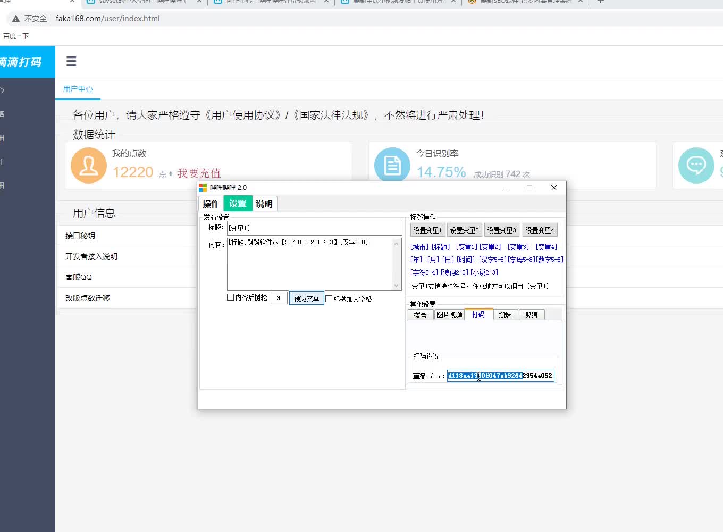Open the 百度一下 bookmark
Viewport: 723px width, 532px height.
pos(16,36)
